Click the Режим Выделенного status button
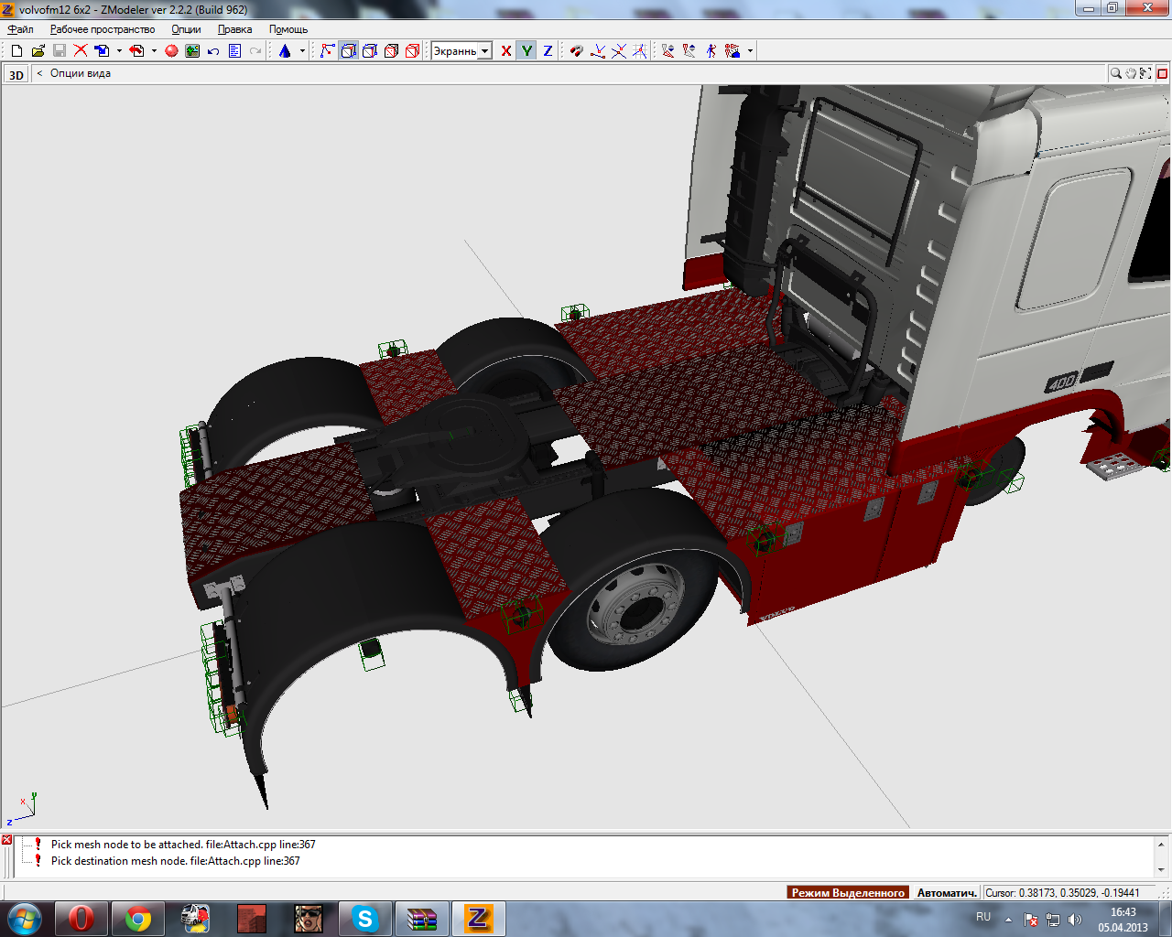Image resolution: width=1172 pixels, height=937 pixels. tap(848, 892)
